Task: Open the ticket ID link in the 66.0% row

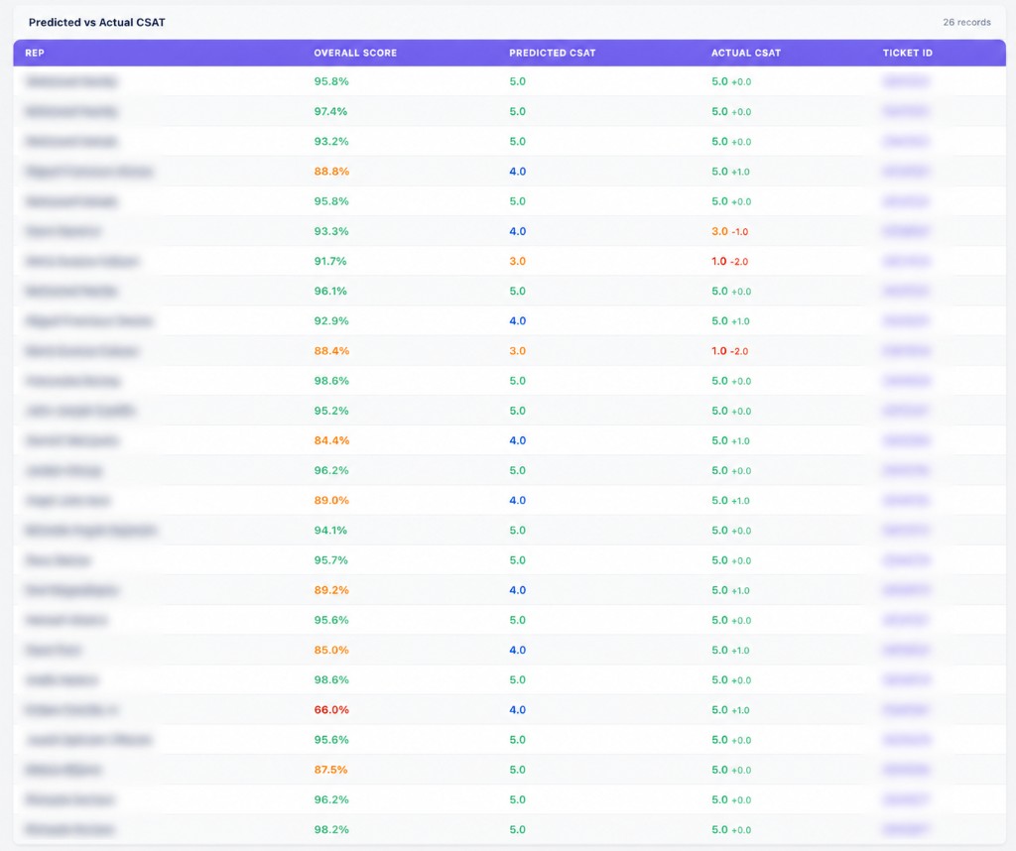Action: tap(906, 710)
